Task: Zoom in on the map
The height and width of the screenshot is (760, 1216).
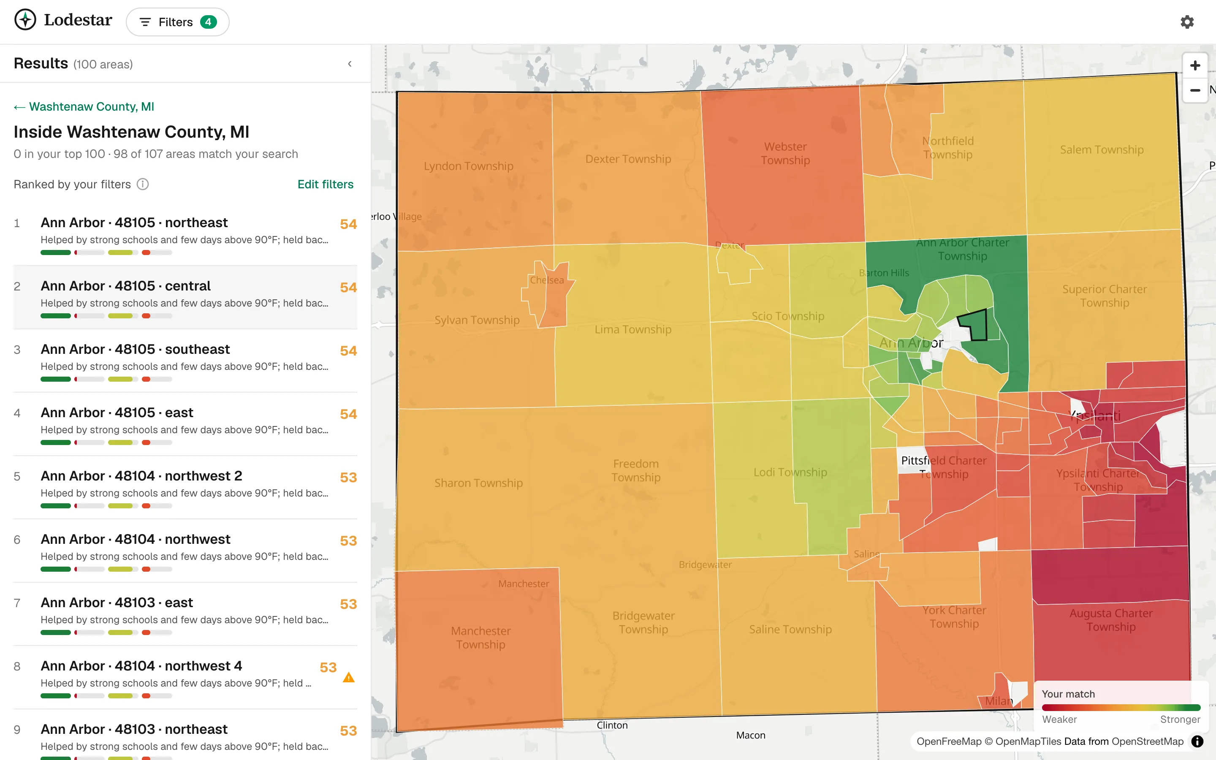Action: pos(1195,65)
